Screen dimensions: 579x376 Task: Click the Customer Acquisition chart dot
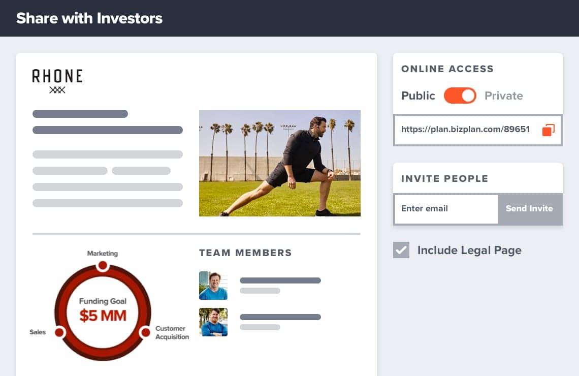click(145, 332)
